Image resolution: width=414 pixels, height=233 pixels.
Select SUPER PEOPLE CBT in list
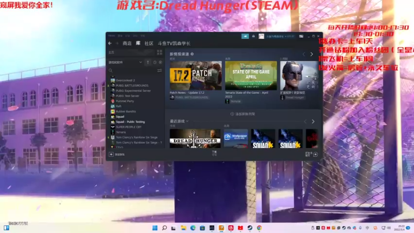point(128,127)
